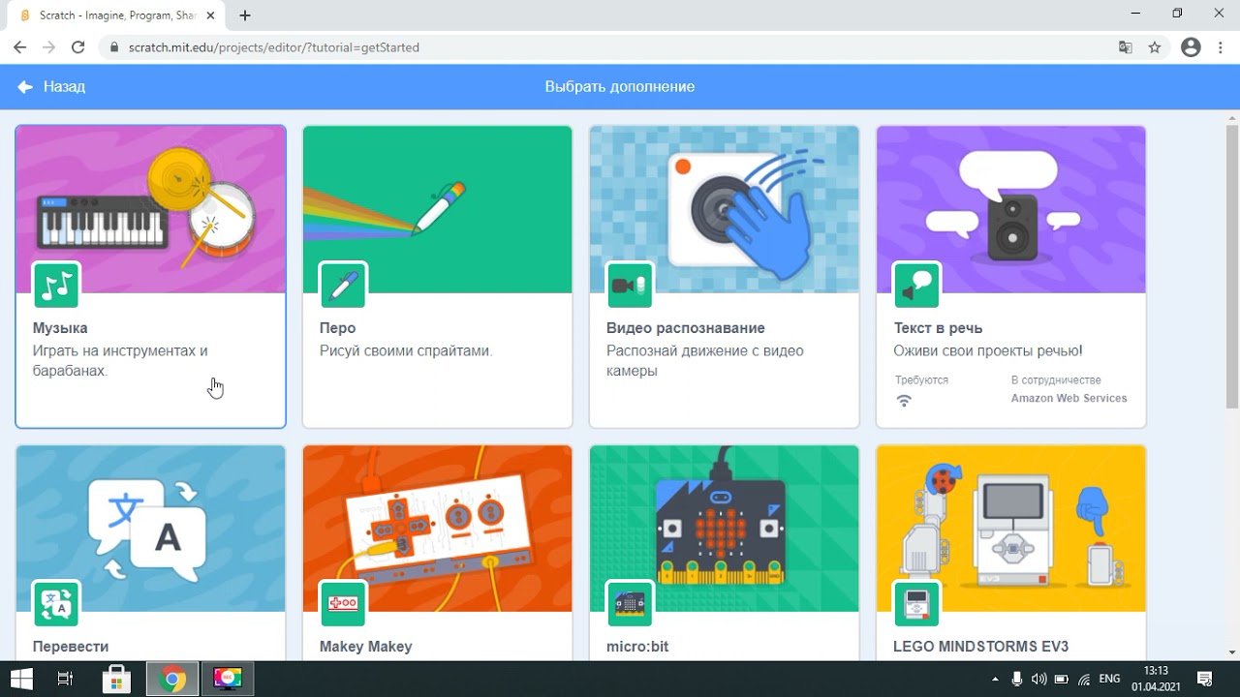The height and width of the screenshot is (697, 1240).
Task: Click the LEGO EV3 brick icon
Action: (x=916, y=604)
